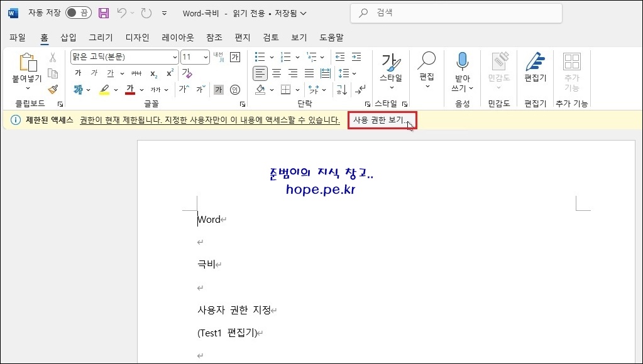The width and height of the screenshot is (643, 364).
Task: Select the Format Painter brush icon
Action: [53, 89]
